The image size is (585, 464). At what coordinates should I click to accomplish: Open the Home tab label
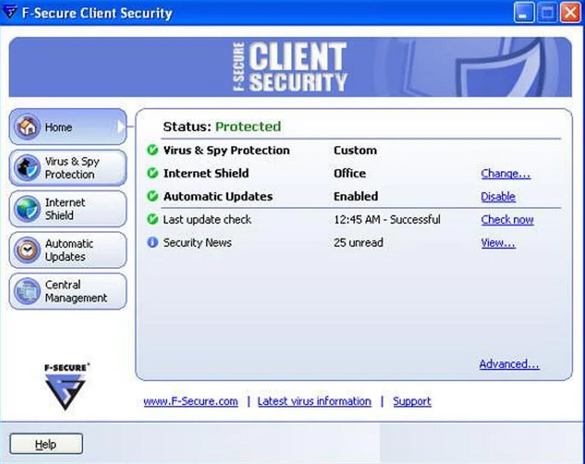pyautogui.click(x=58, y=127)
